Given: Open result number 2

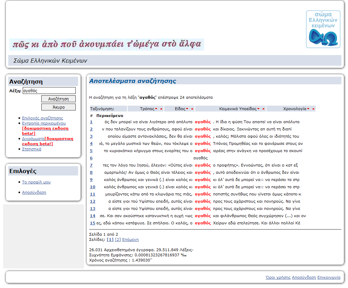Looking at the screenshot, I should 91,129.
